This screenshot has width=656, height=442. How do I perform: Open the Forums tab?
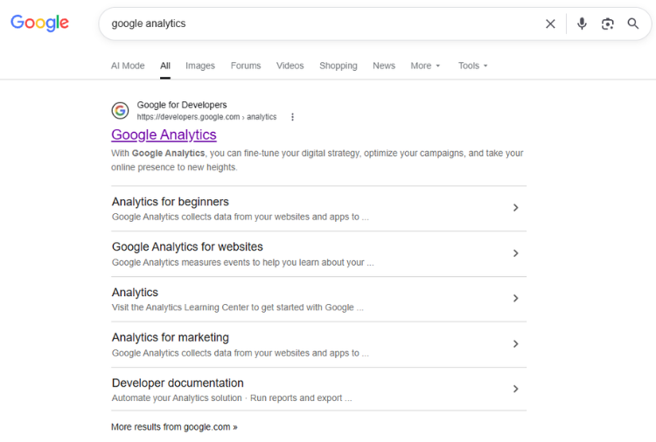(x=246, y=66)
